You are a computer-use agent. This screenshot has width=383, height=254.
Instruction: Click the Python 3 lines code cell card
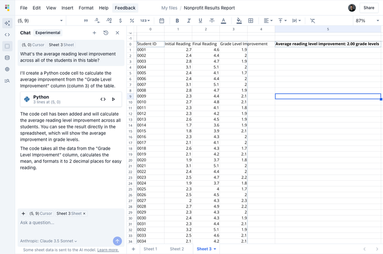pos(71,99)
